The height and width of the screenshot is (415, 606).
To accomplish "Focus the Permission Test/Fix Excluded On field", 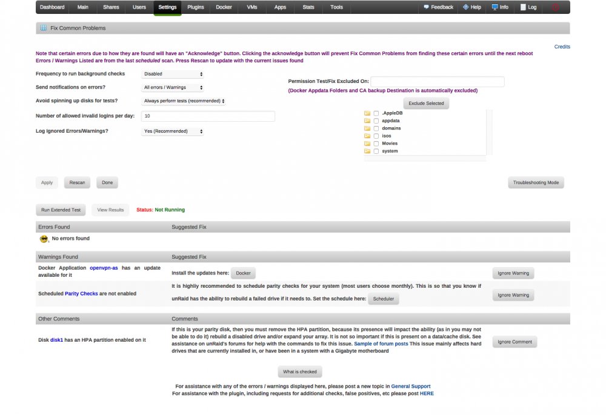I will (x=437, y=82).
